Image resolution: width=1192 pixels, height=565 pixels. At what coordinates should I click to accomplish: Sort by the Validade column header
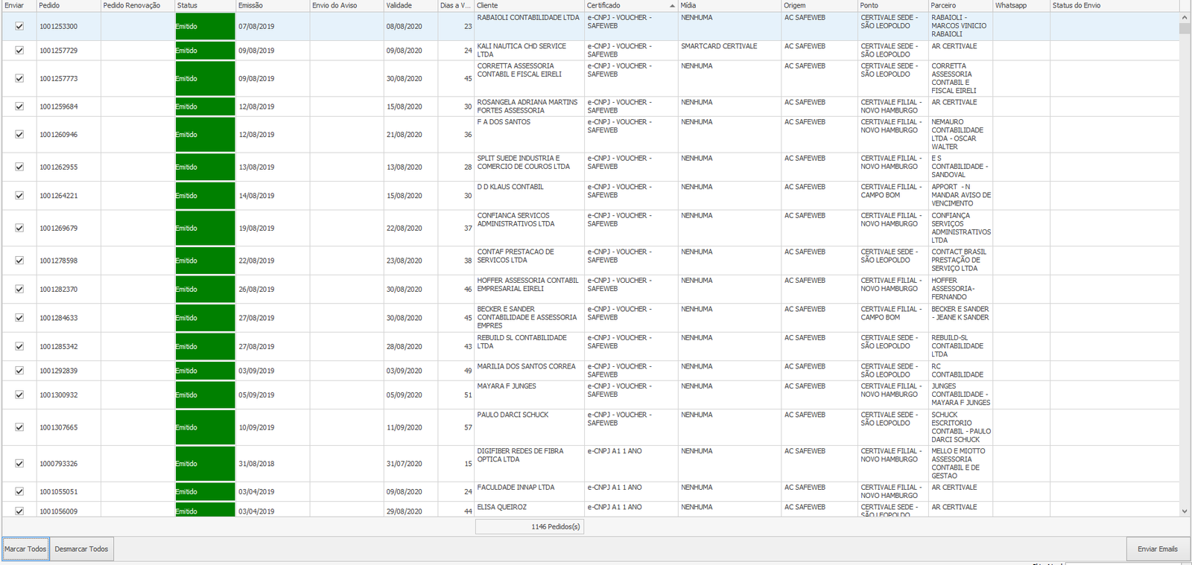click(x=410, y=6)
